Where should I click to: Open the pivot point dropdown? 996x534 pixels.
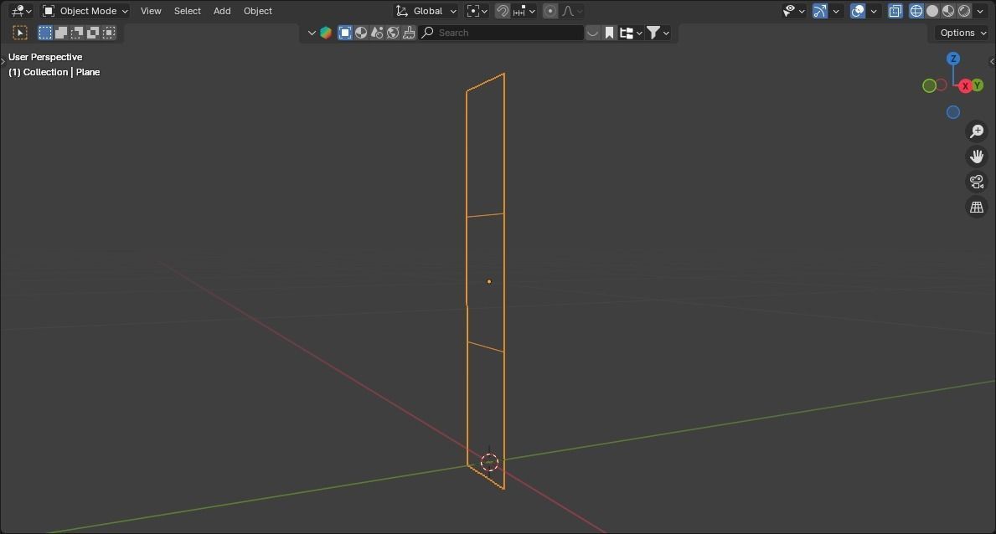click(x=477, y=11)
